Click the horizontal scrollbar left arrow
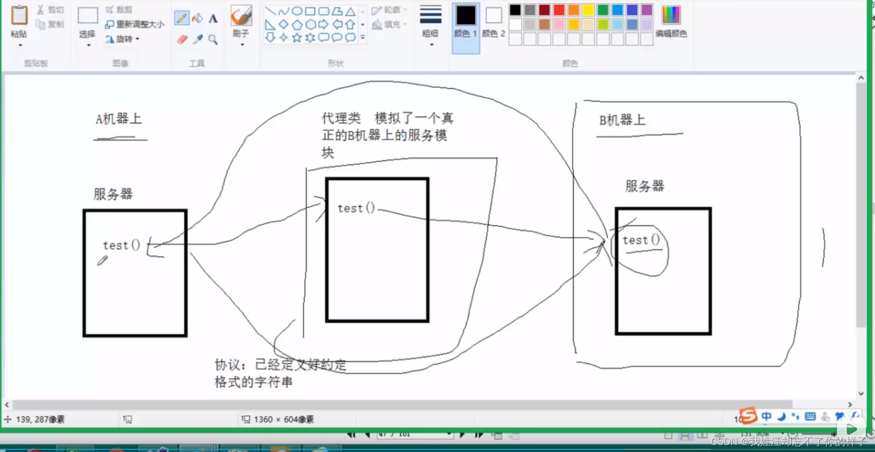 7,405
